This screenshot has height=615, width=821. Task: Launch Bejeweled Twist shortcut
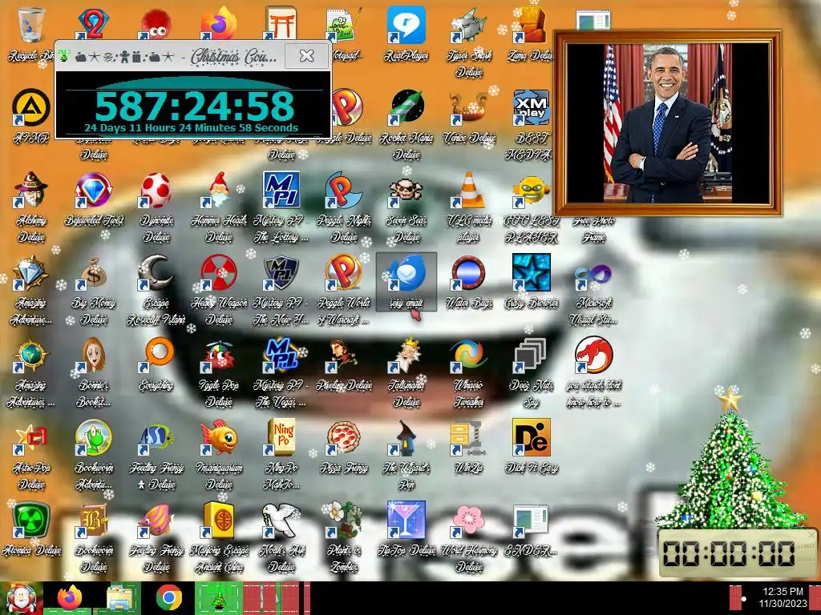click(93, 189)
